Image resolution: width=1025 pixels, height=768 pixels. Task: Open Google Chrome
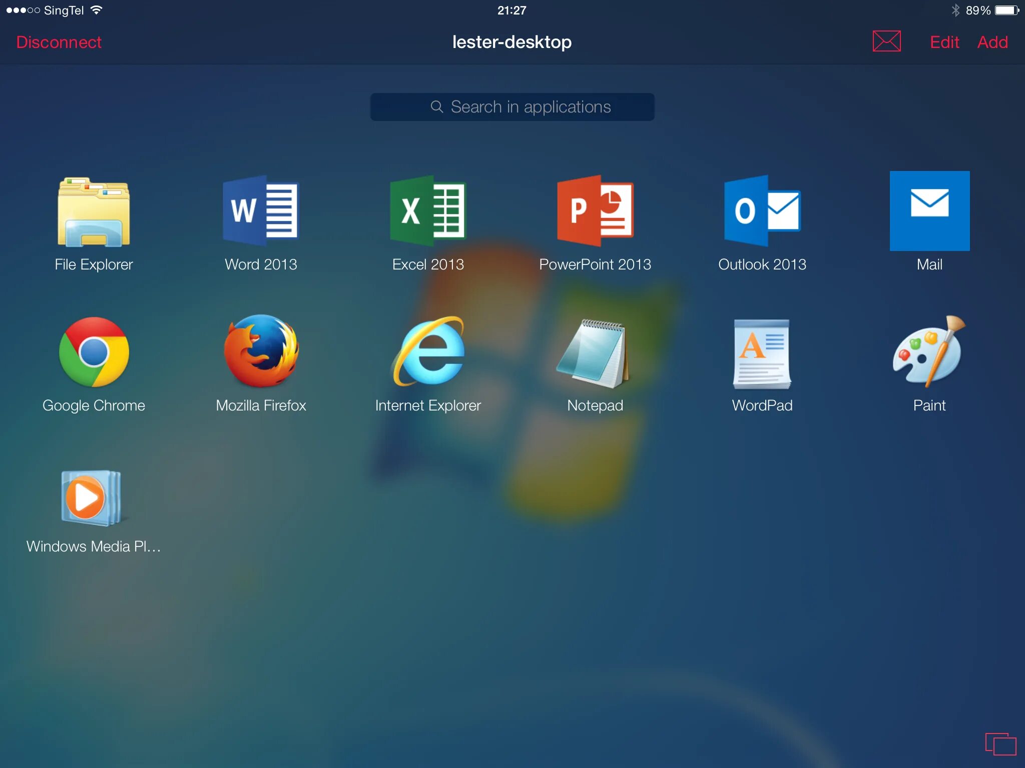[x=94, y=352]
